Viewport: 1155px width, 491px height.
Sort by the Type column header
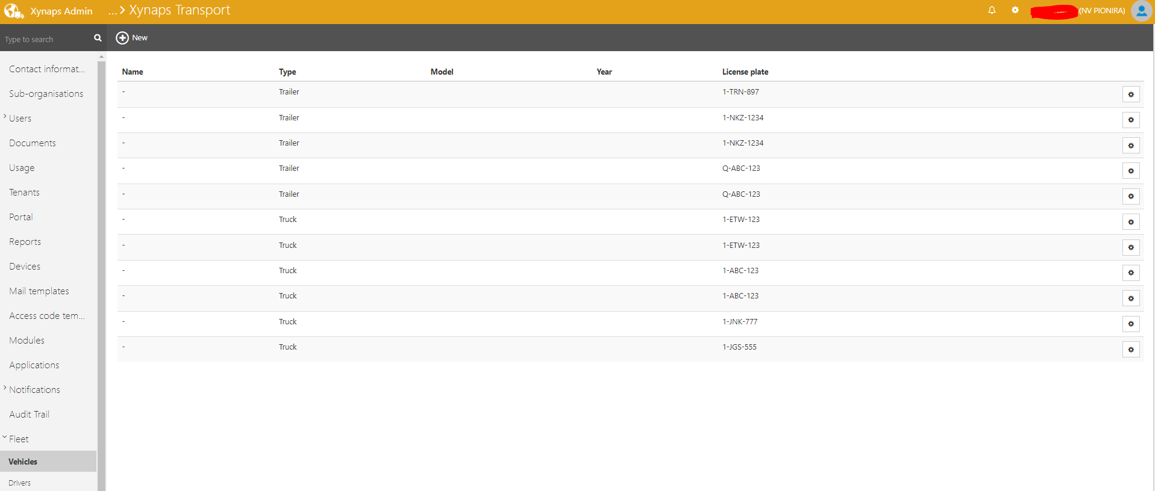(x=287, y=72)
